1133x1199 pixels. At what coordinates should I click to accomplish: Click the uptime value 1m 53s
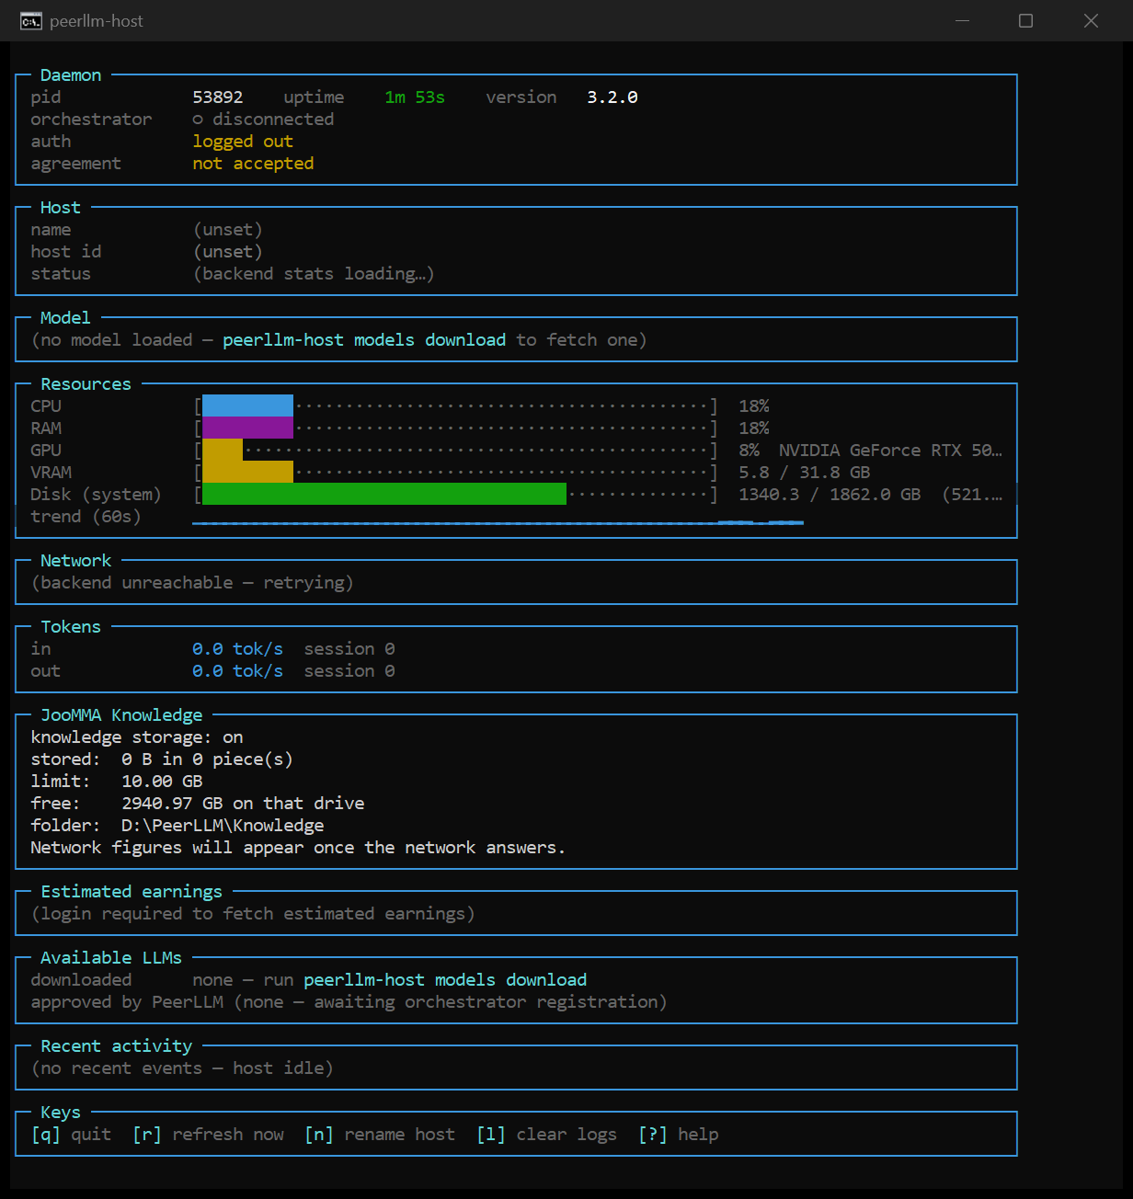415,97
